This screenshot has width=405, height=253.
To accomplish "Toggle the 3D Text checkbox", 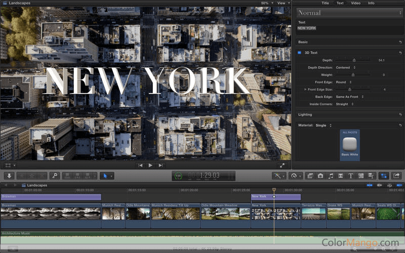I will 299,53.
